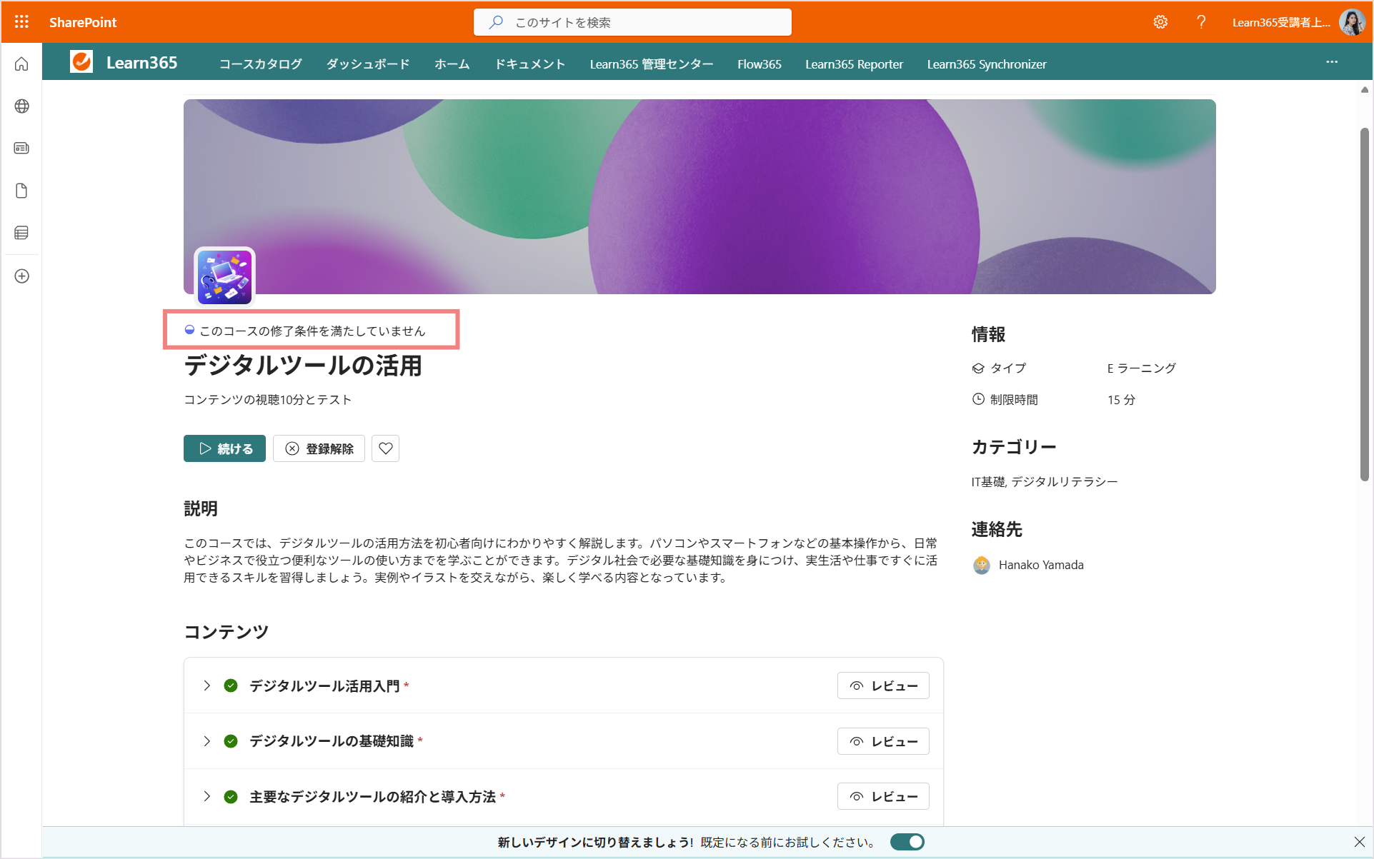Click the SharePoint title link
This screenshot has height=859, width=1374.
point(83,22)
